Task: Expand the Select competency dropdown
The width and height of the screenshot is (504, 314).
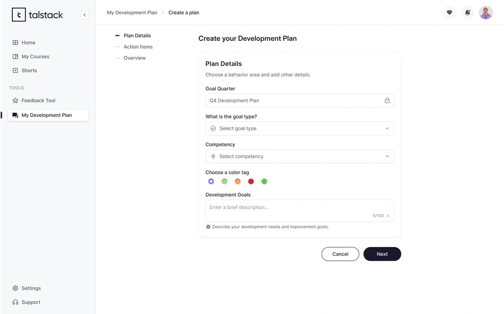Action: (x=299, y=157)
